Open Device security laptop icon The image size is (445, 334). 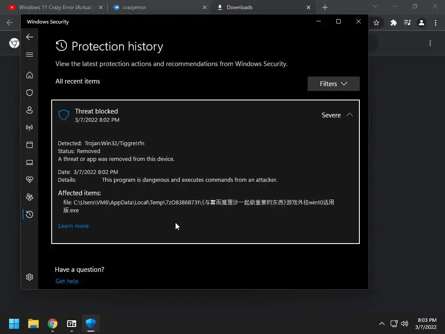click(30, 162)
